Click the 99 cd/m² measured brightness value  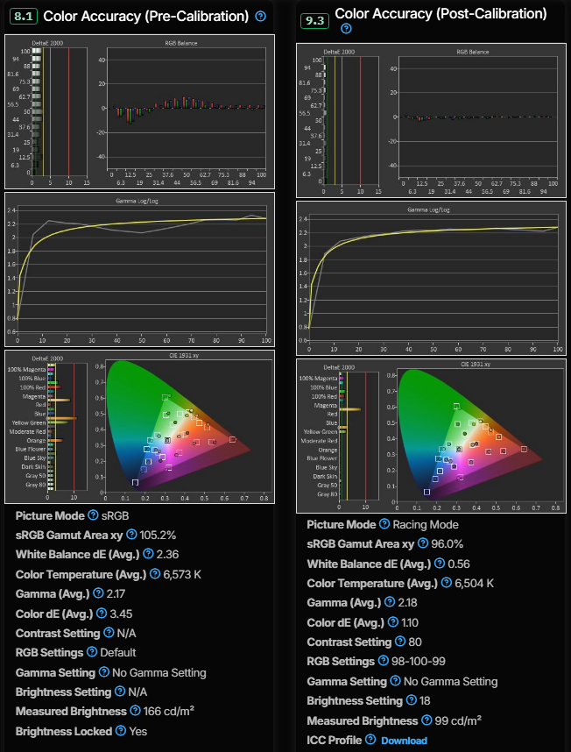click(458, 720)
